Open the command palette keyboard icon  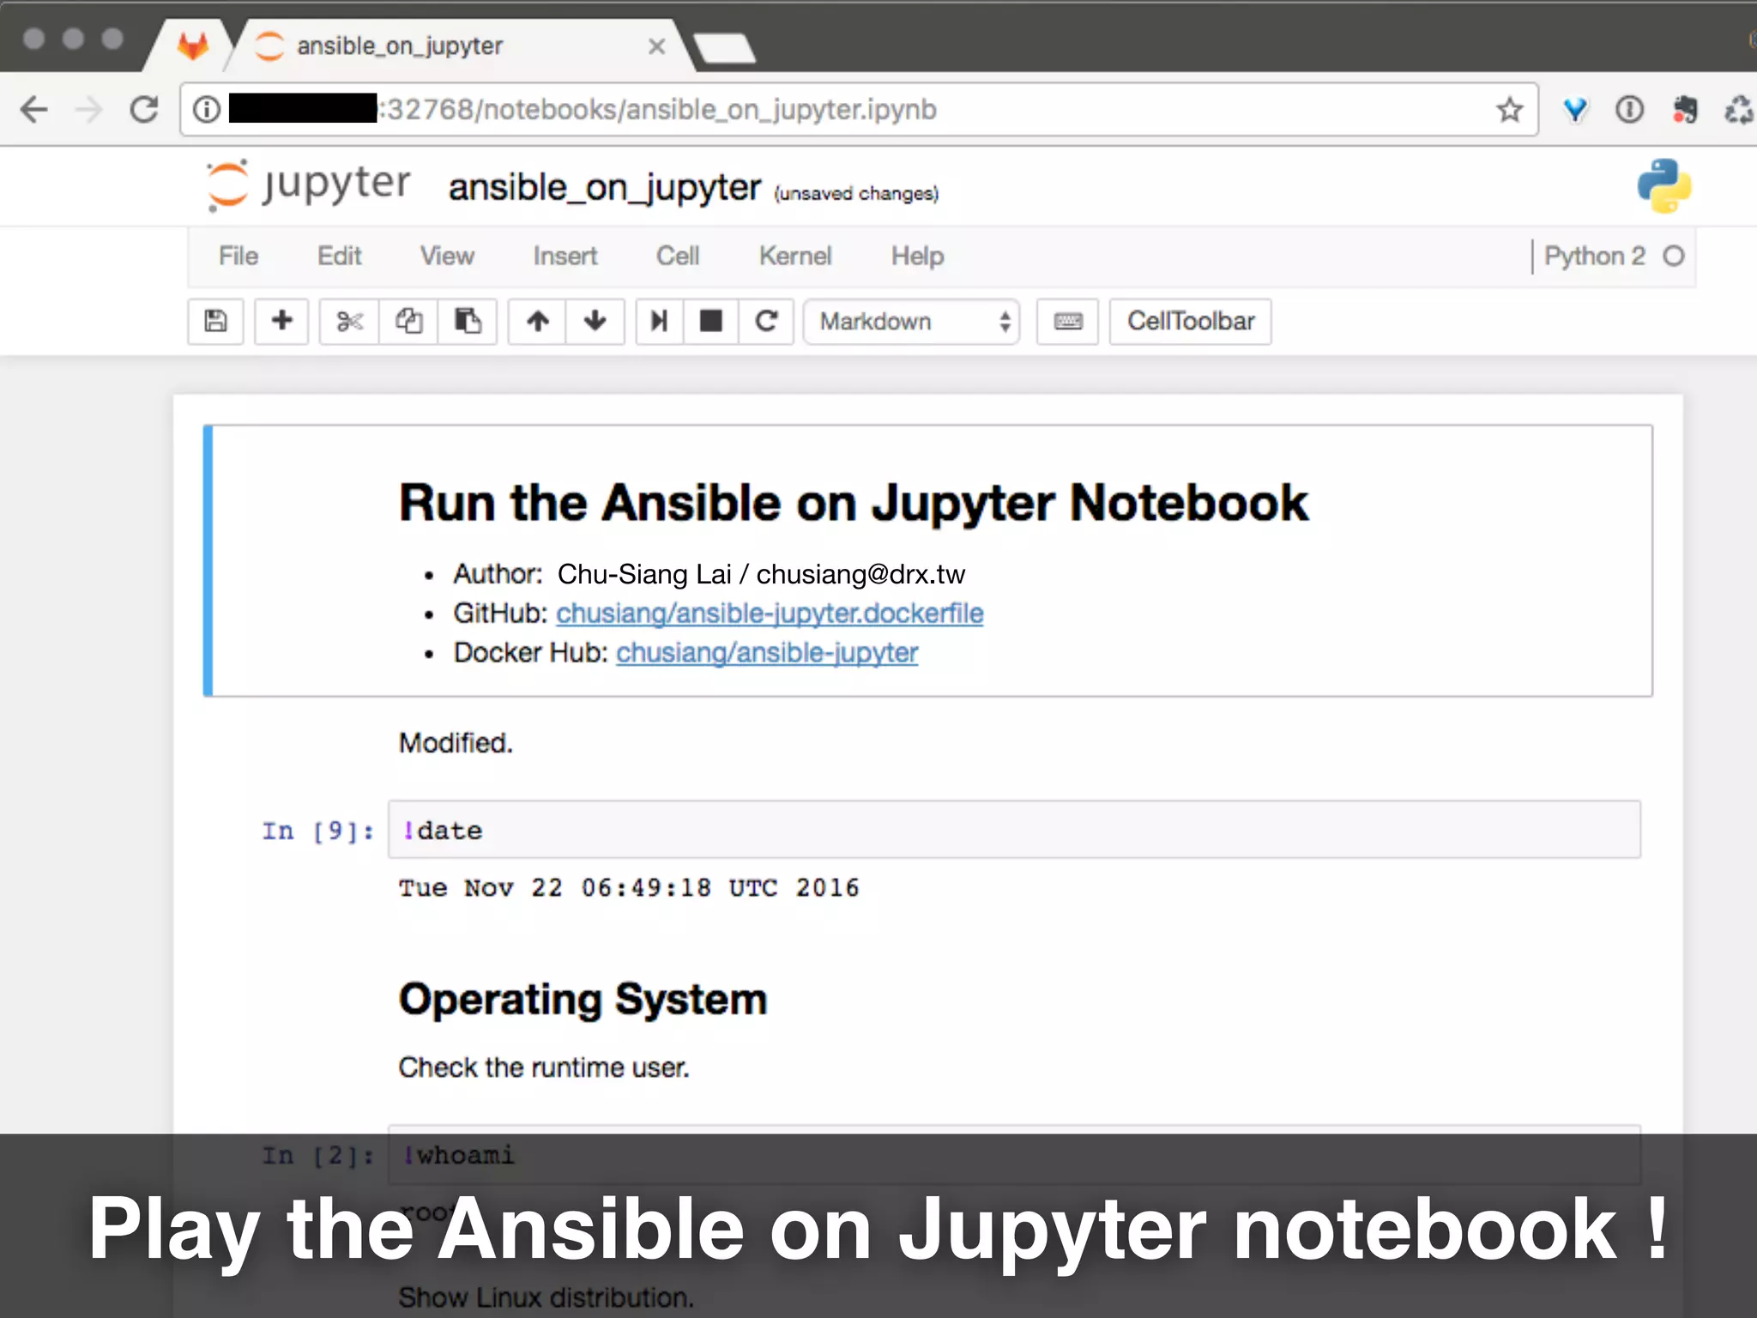point(1067,322)
